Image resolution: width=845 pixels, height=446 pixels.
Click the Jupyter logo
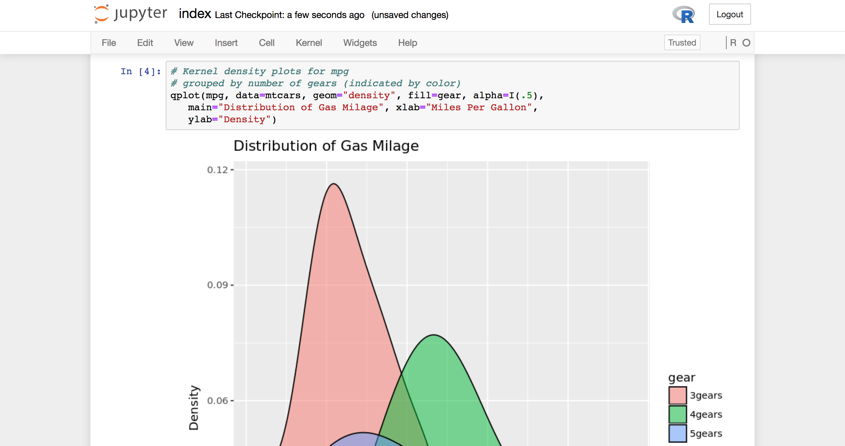pyautogui.click(x=130, y=14)
